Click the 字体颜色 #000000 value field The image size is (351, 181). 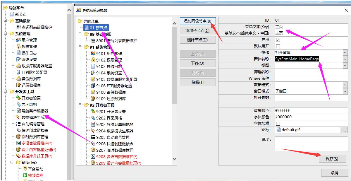[x=311, y=117]
